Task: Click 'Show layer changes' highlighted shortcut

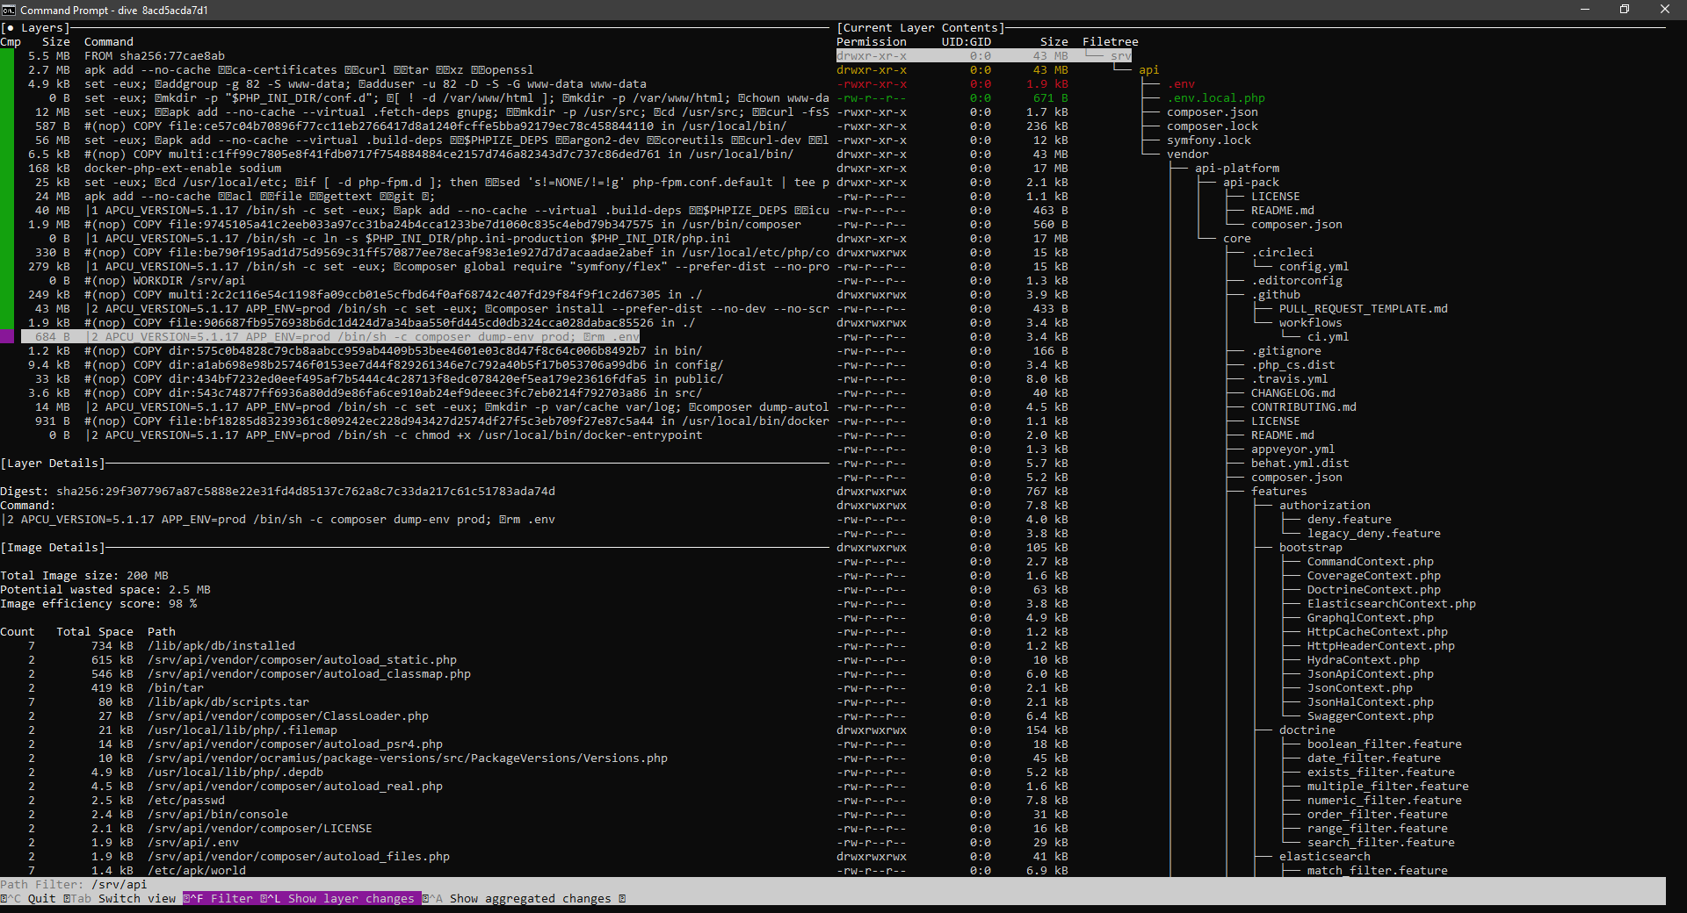Action: point(341,898)
